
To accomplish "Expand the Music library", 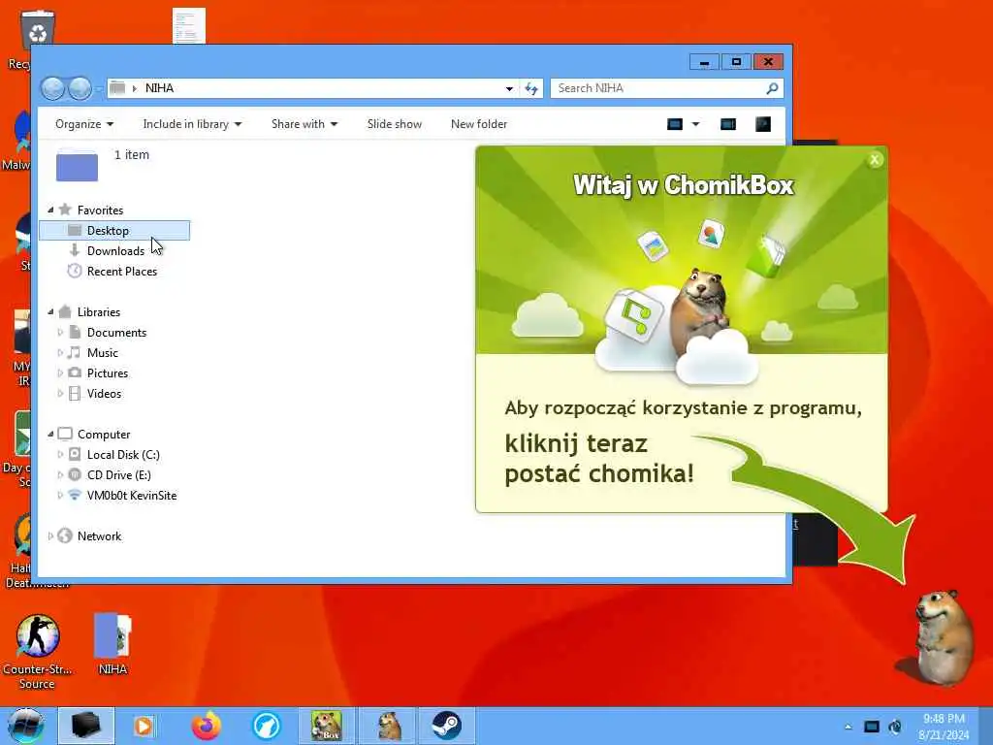I will (x=60, y=353).
